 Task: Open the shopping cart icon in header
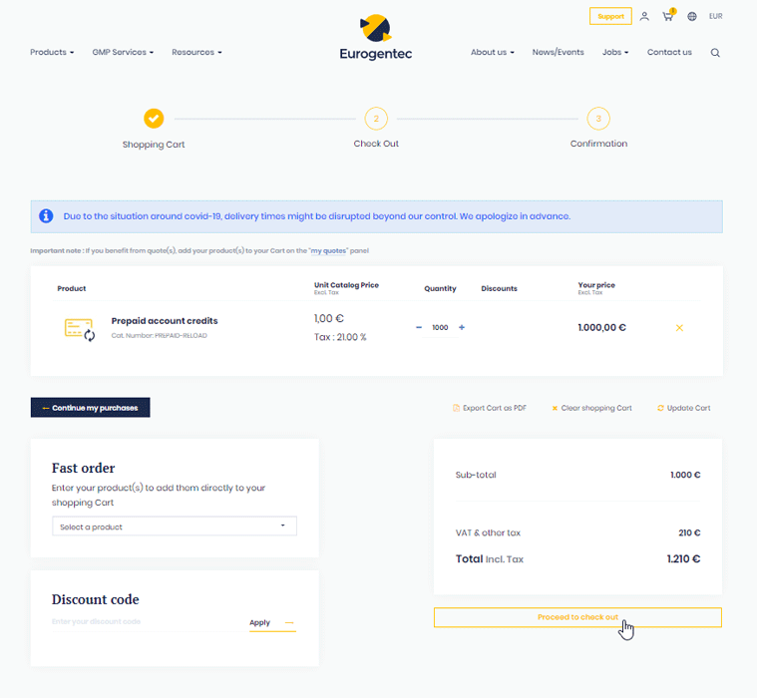(668, 17)
